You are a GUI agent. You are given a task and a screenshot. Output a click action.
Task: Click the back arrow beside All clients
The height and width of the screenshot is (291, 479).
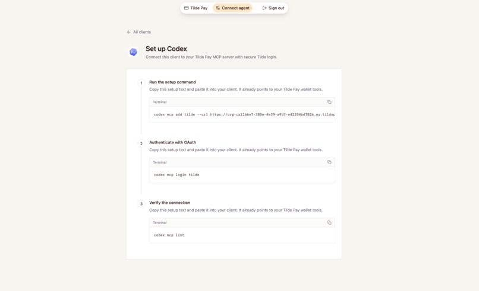tap(128, 32)
